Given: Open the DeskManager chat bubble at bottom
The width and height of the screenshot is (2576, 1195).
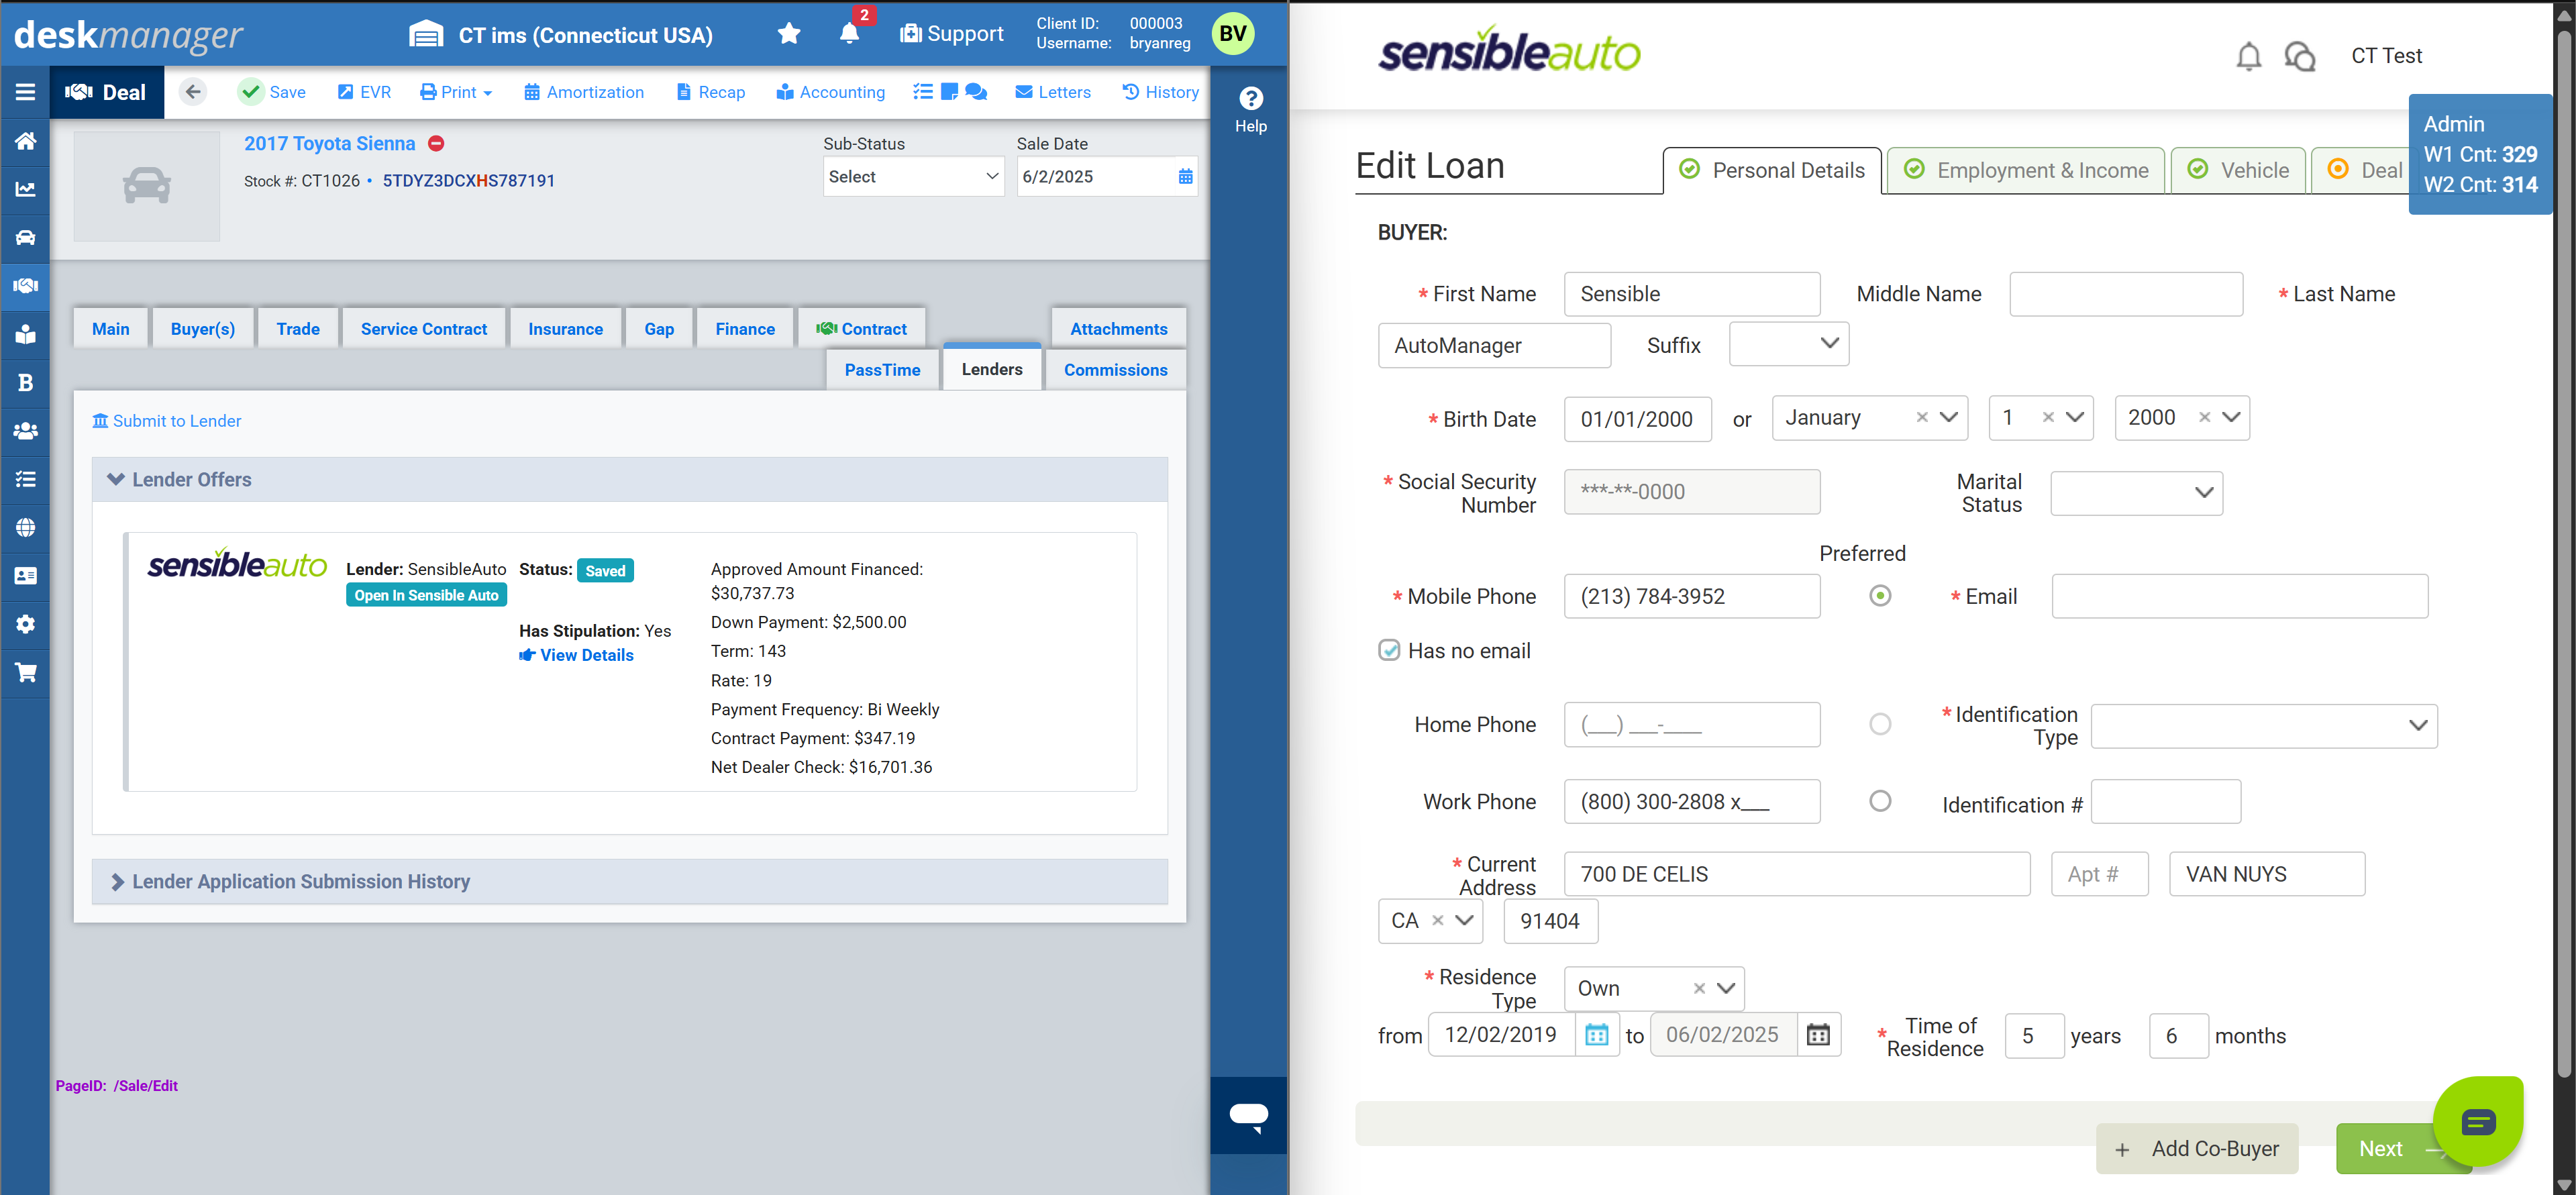Looking at the screenshot, I should (1248, 1116).
